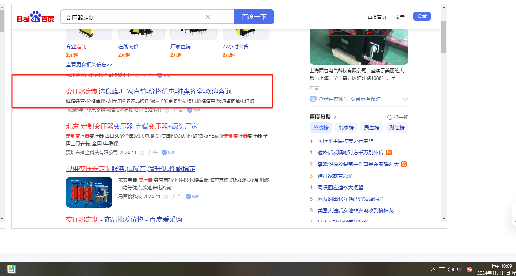516x276 pixels.
Task: Open 设置 in the top navigation
Action: tap(400, 17)
